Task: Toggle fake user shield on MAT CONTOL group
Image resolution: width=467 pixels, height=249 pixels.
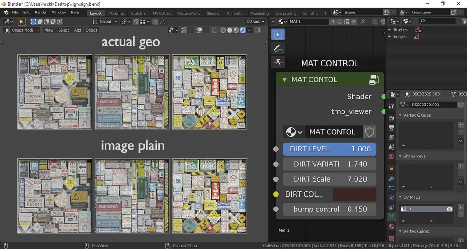Action: [x=369, y=132]
